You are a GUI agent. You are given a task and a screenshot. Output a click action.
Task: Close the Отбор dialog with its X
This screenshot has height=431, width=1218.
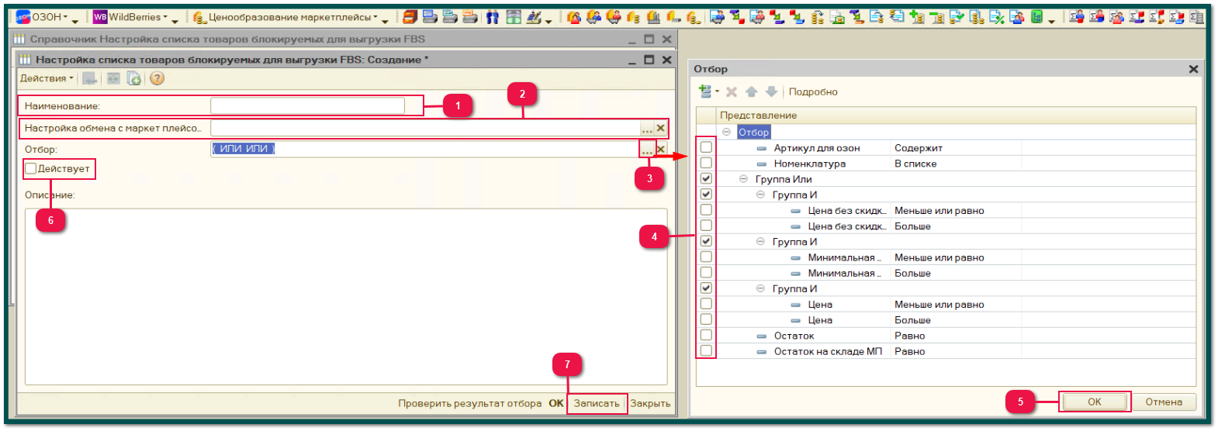tap(1193, 69)
